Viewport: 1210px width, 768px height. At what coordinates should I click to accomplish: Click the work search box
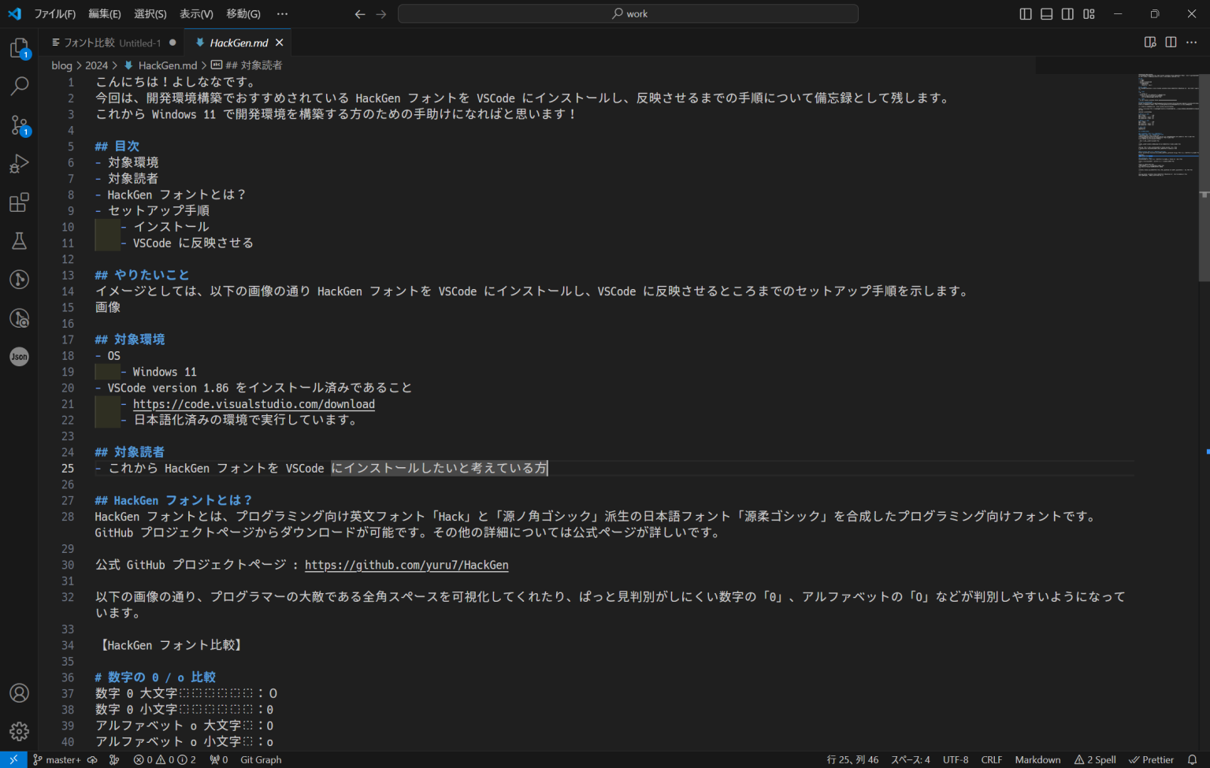[x=629, y=13]
